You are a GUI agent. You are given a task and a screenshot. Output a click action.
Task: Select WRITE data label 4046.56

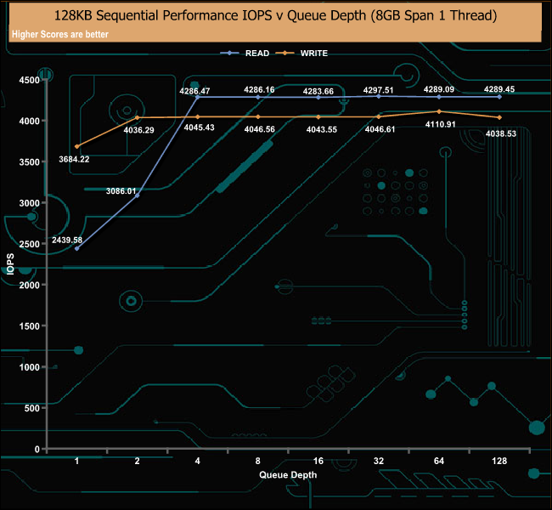click(x=260, y=129)
